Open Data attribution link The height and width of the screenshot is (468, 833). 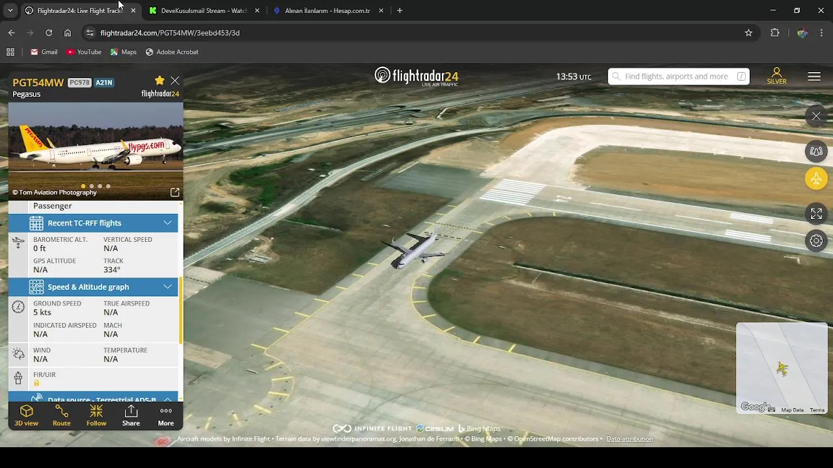[629, 439]
